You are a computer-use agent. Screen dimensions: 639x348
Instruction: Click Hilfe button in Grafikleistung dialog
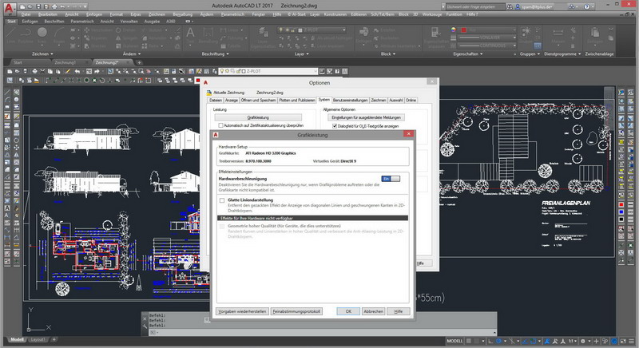coord(398,311)
